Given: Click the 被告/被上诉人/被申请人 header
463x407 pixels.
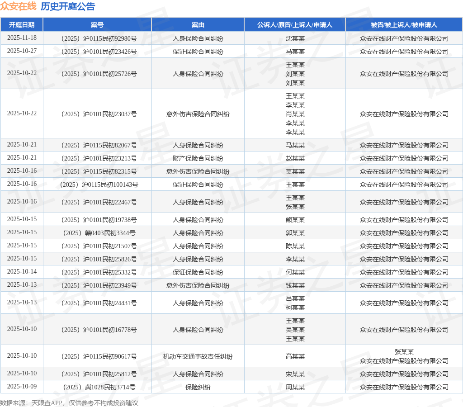Looking at the screenshot, I should pyautogui.click(x=404, y=25).
